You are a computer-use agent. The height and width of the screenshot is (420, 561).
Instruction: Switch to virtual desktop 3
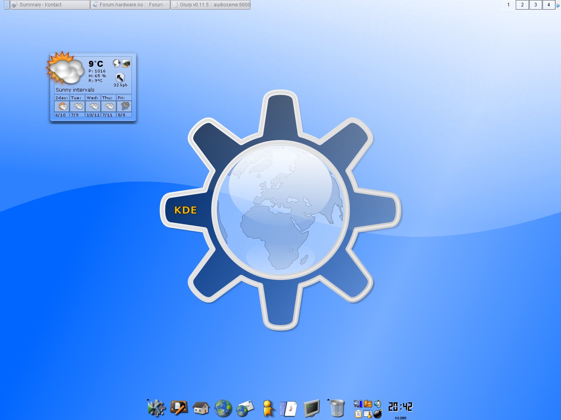tap(535, 5)
